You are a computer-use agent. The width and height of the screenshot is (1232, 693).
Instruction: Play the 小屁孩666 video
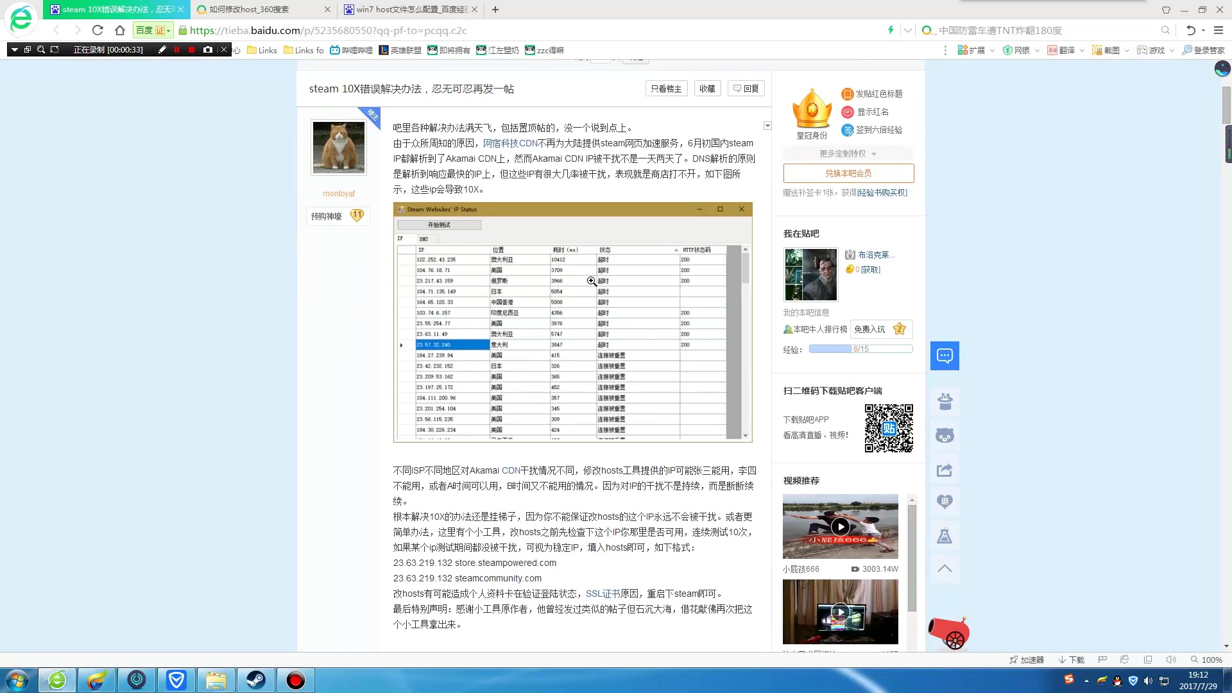coord(840,527)
